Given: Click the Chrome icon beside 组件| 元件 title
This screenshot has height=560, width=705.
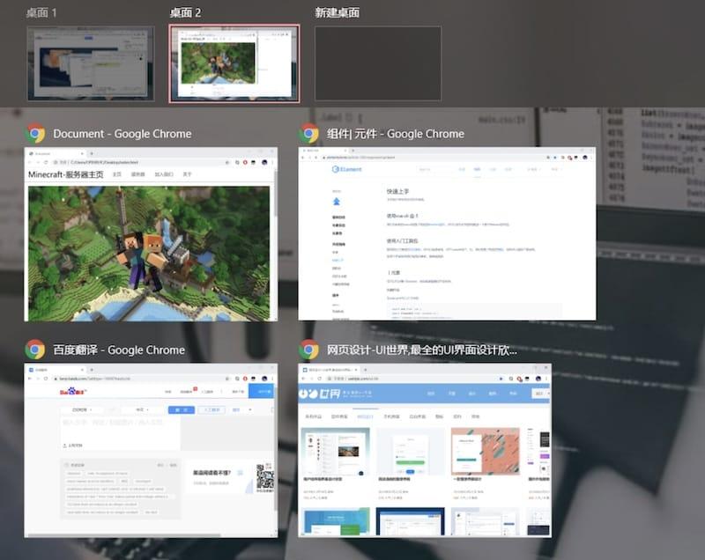Looking at the screenshot, I should (x=309, y=133).
